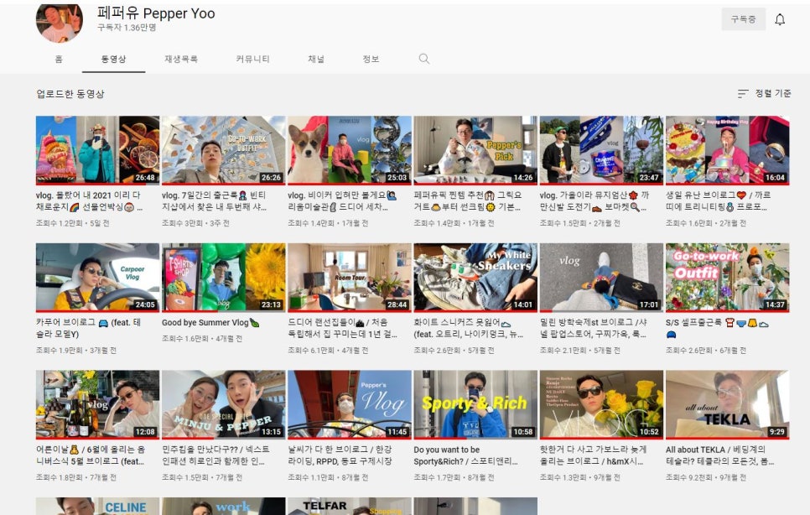
Task: Open the 페퍼유픽 찐템 추천 video title
Action: pyautogui.click(x=468, y=201)
